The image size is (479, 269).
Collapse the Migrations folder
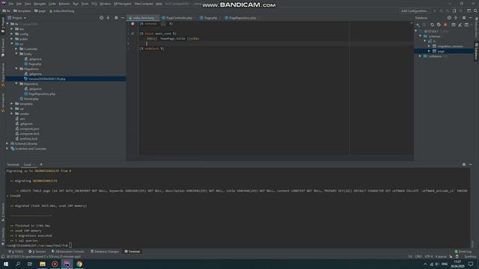click(x=16, y=69)
